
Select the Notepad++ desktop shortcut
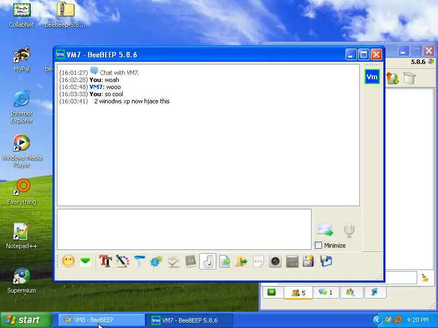pos(21,236)
